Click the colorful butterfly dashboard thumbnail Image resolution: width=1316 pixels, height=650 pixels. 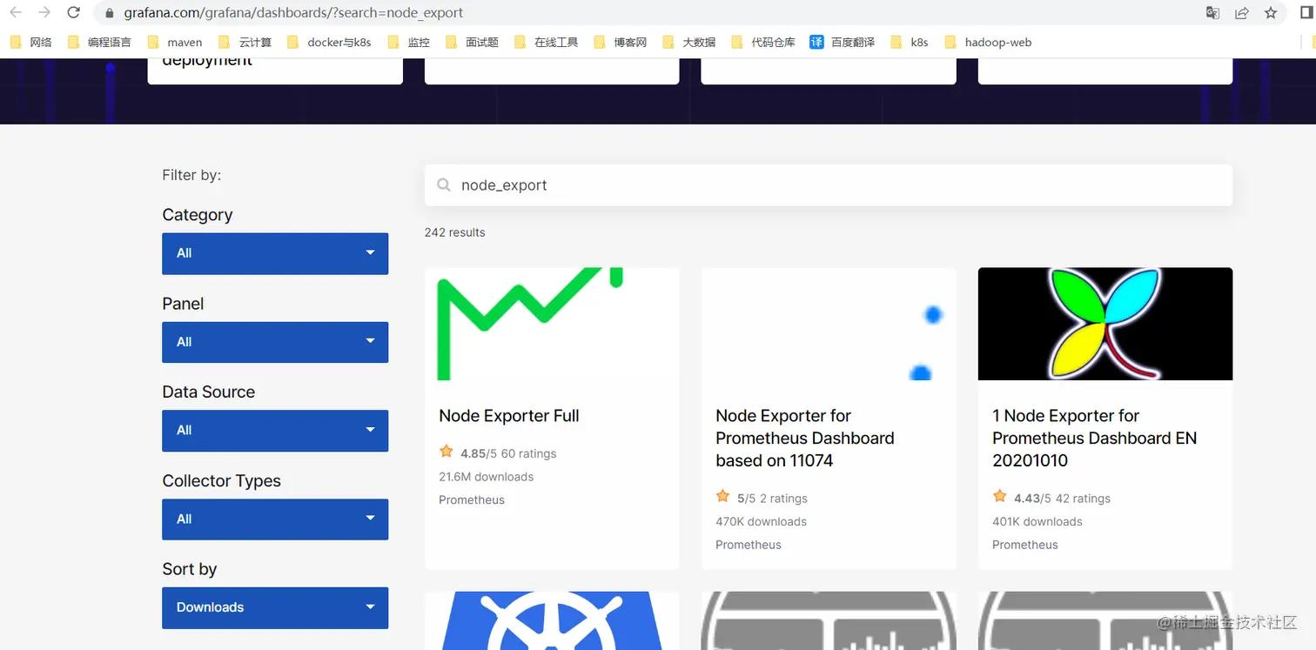click(1105, 324)
